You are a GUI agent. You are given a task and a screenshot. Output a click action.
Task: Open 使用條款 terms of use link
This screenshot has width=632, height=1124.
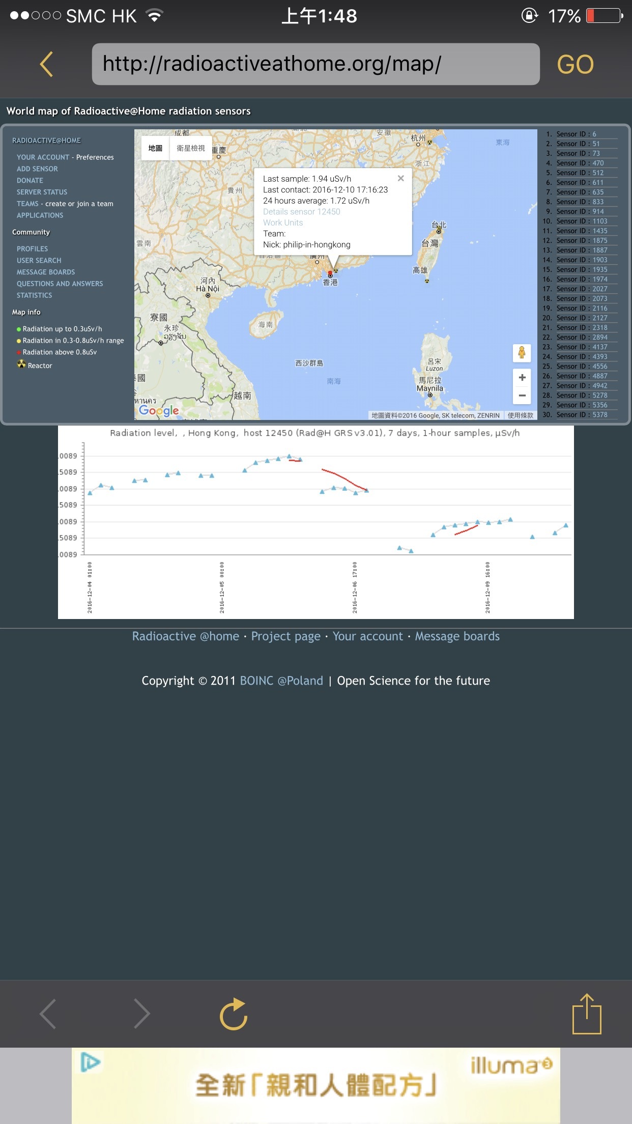(521, 415)
